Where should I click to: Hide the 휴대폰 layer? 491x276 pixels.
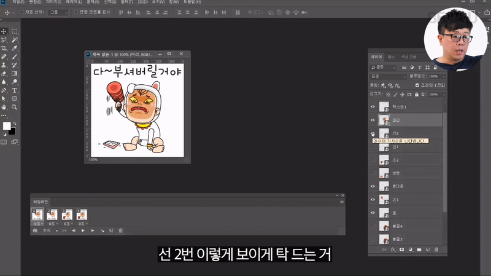click(x=373, y=186)
